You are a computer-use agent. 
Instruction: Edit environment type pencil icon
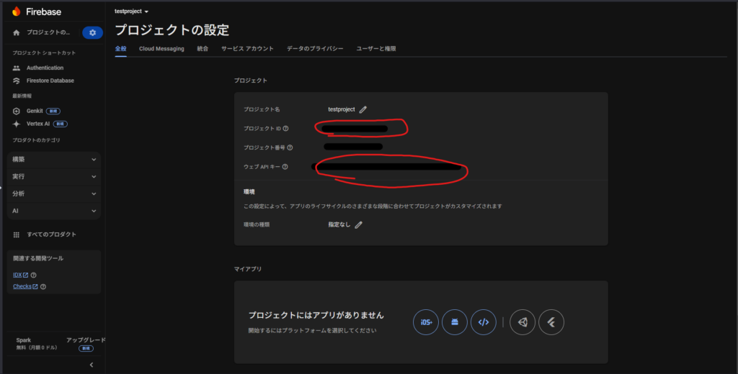point(359,225)
